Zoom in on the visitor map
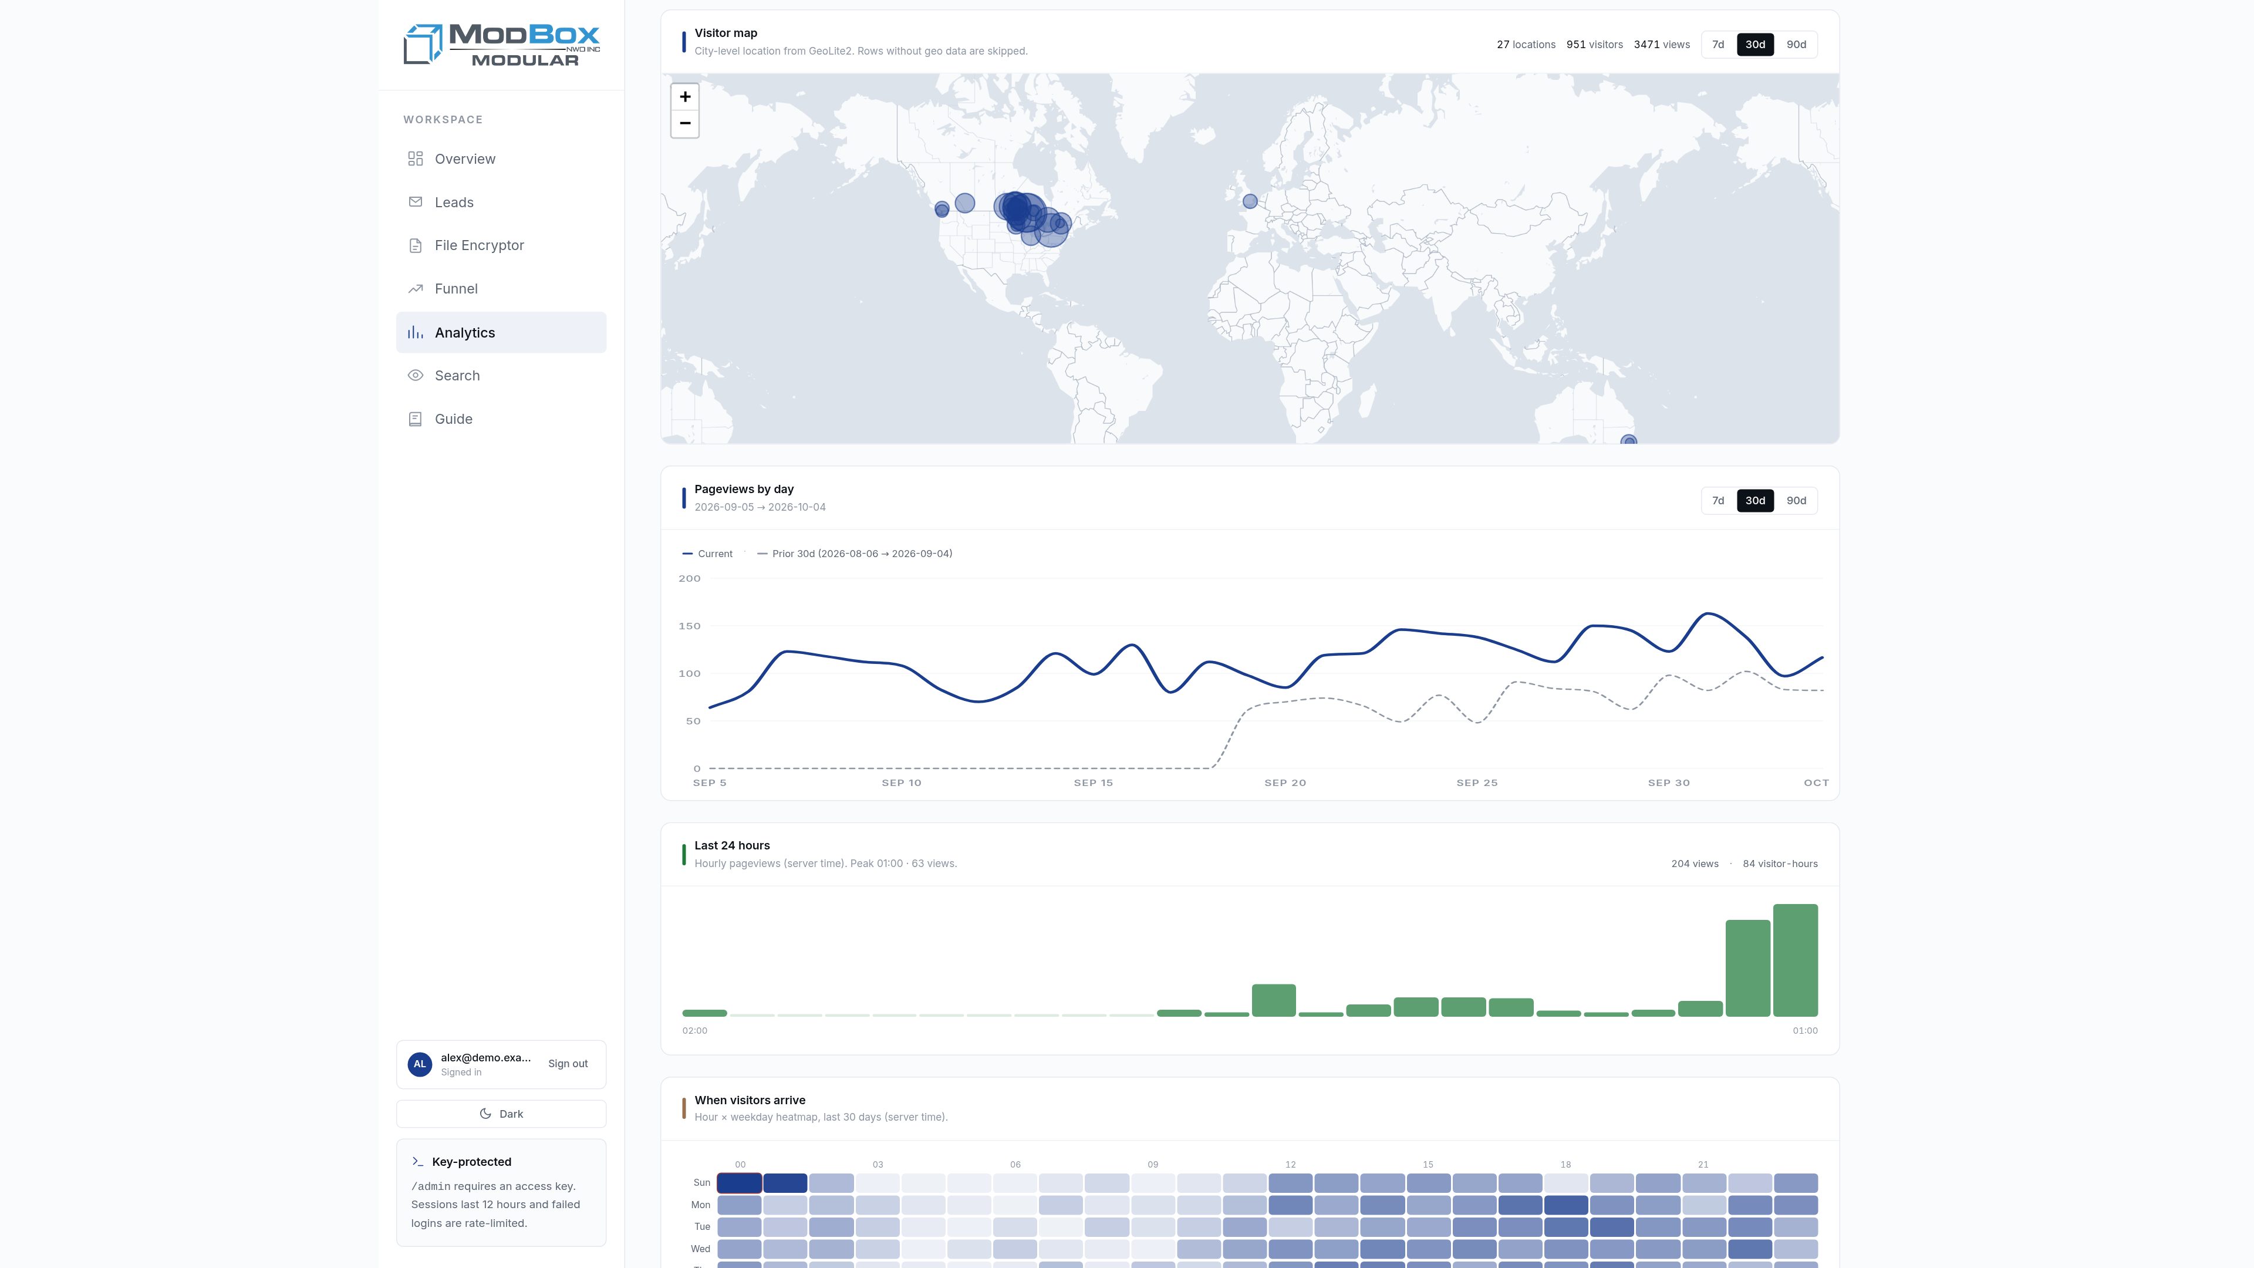 pyautogui.click(x=685, y=97)
